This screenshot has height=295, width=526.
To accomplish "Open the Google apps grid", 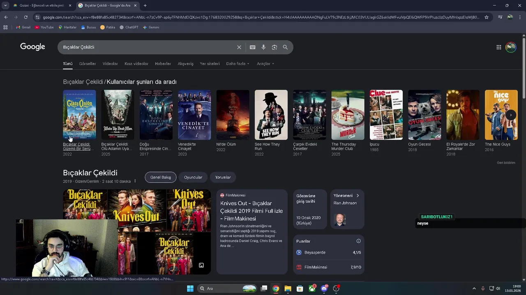I will pyautogui.click(x=499, y=47).
